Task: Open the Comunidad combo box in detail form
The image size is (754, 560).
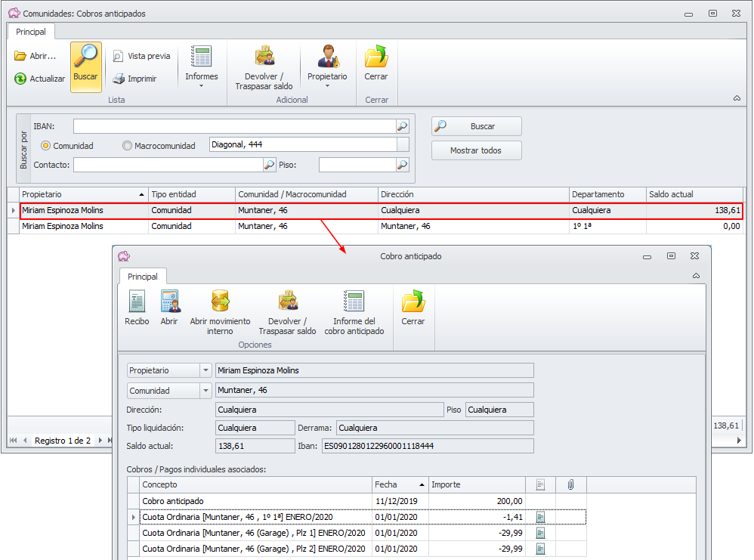Action: [205, 391]
